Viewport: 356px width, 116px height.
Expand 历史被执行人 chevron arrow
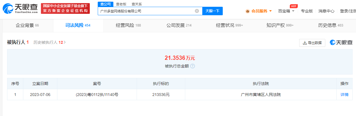click(65, 42)
